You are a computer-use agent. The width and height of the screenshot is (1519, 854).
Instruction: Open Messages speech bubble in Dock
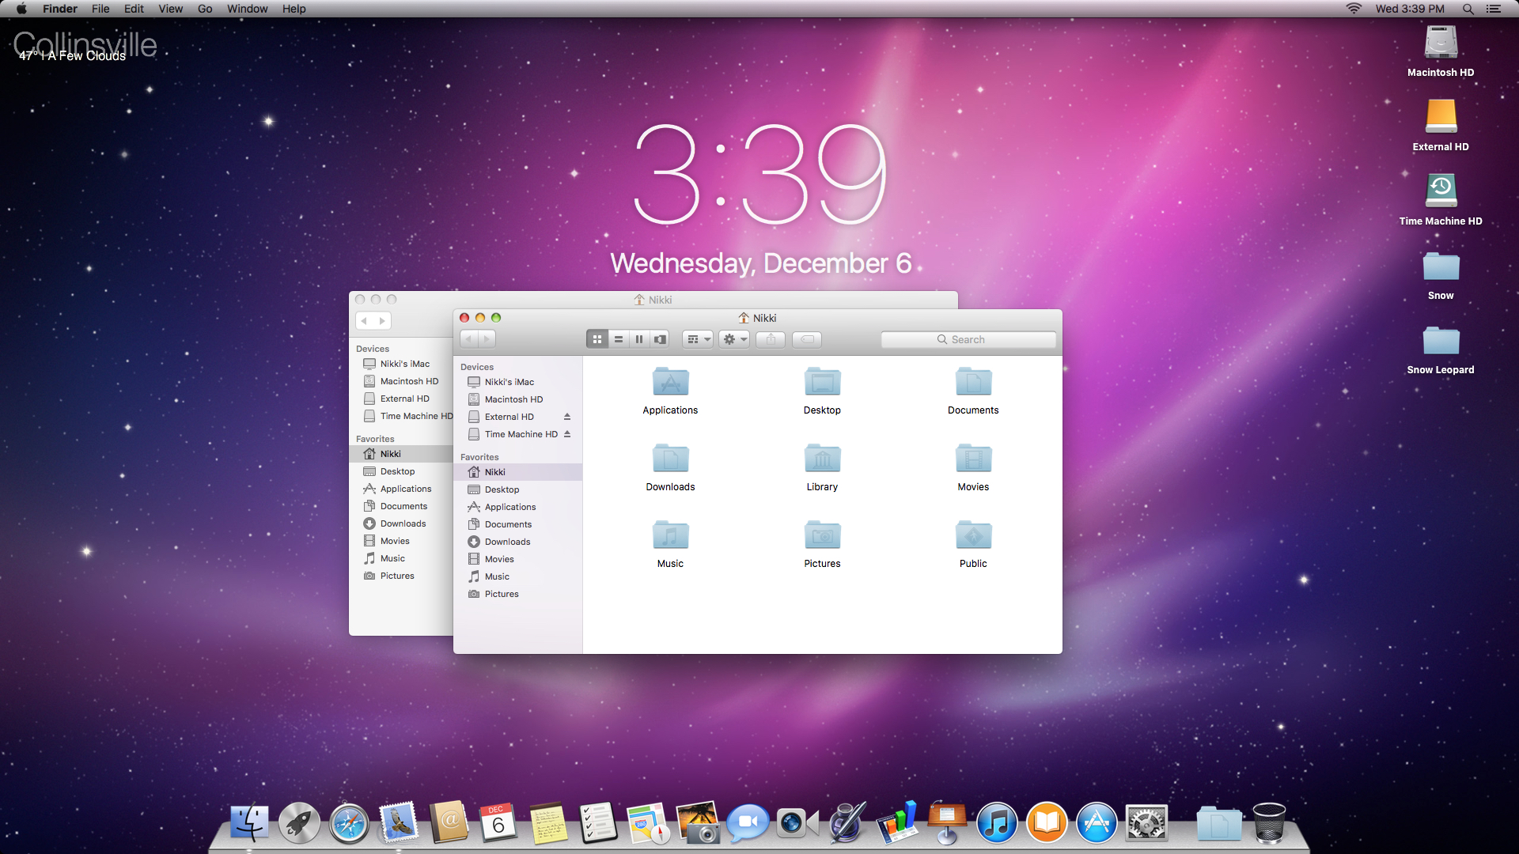click(x=748, y=823)
